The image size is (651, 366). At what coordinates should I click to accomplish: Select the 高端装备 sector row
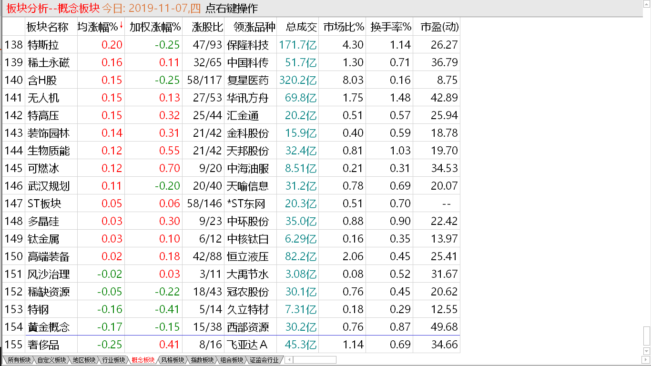point(232,256)
